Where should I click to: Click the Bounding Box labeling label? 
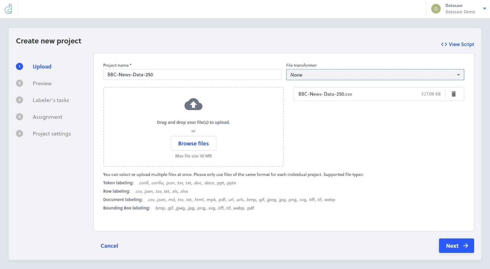pos(126,208)
